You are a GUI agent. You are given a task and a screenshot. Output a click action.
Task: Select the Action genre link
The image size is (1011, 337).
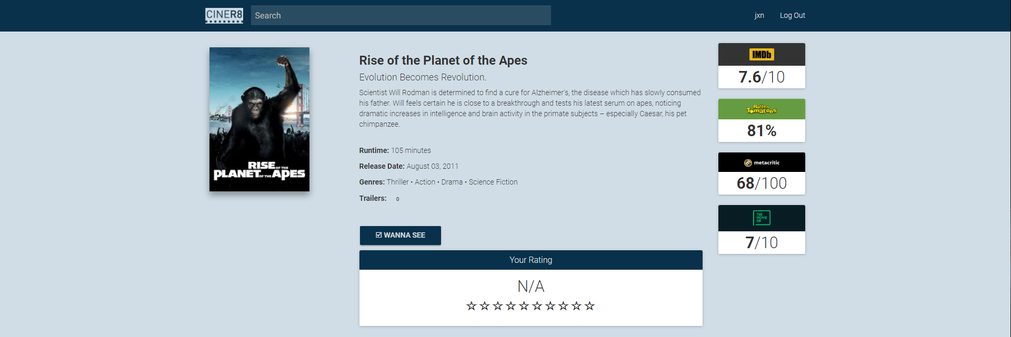425,182
